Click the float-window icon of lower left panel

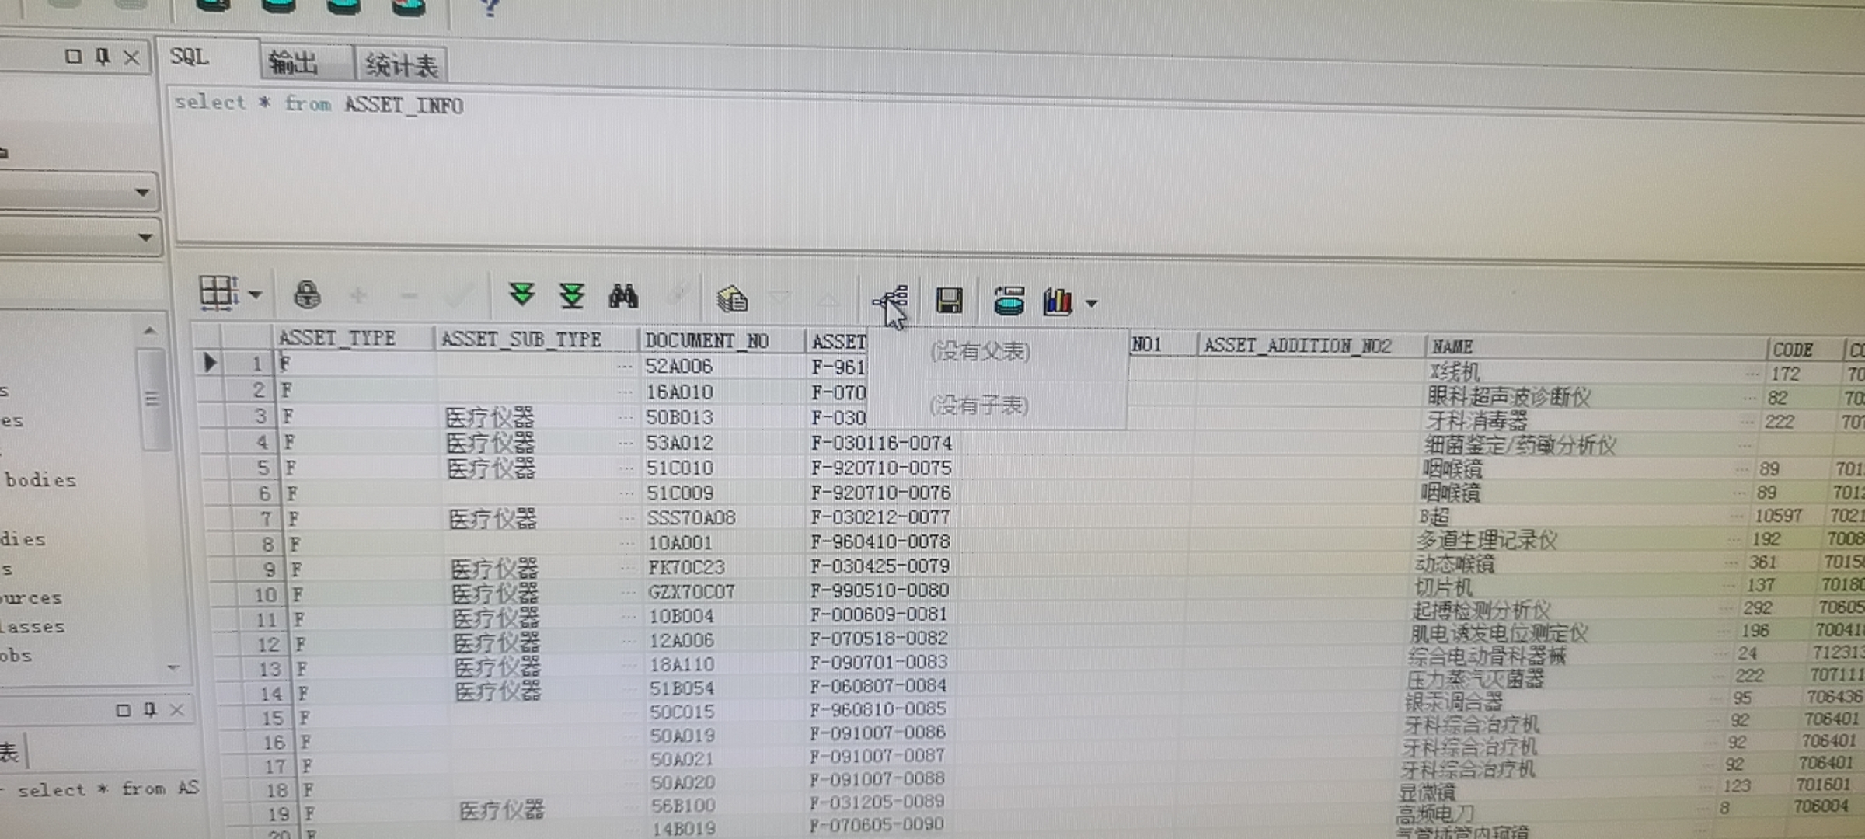(x=123, y=710)
